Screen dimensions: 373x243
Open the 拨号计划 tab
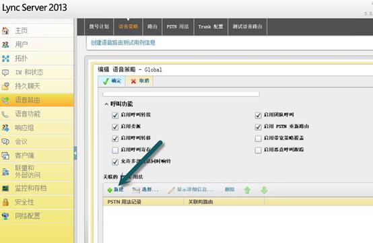coord(99,27)
